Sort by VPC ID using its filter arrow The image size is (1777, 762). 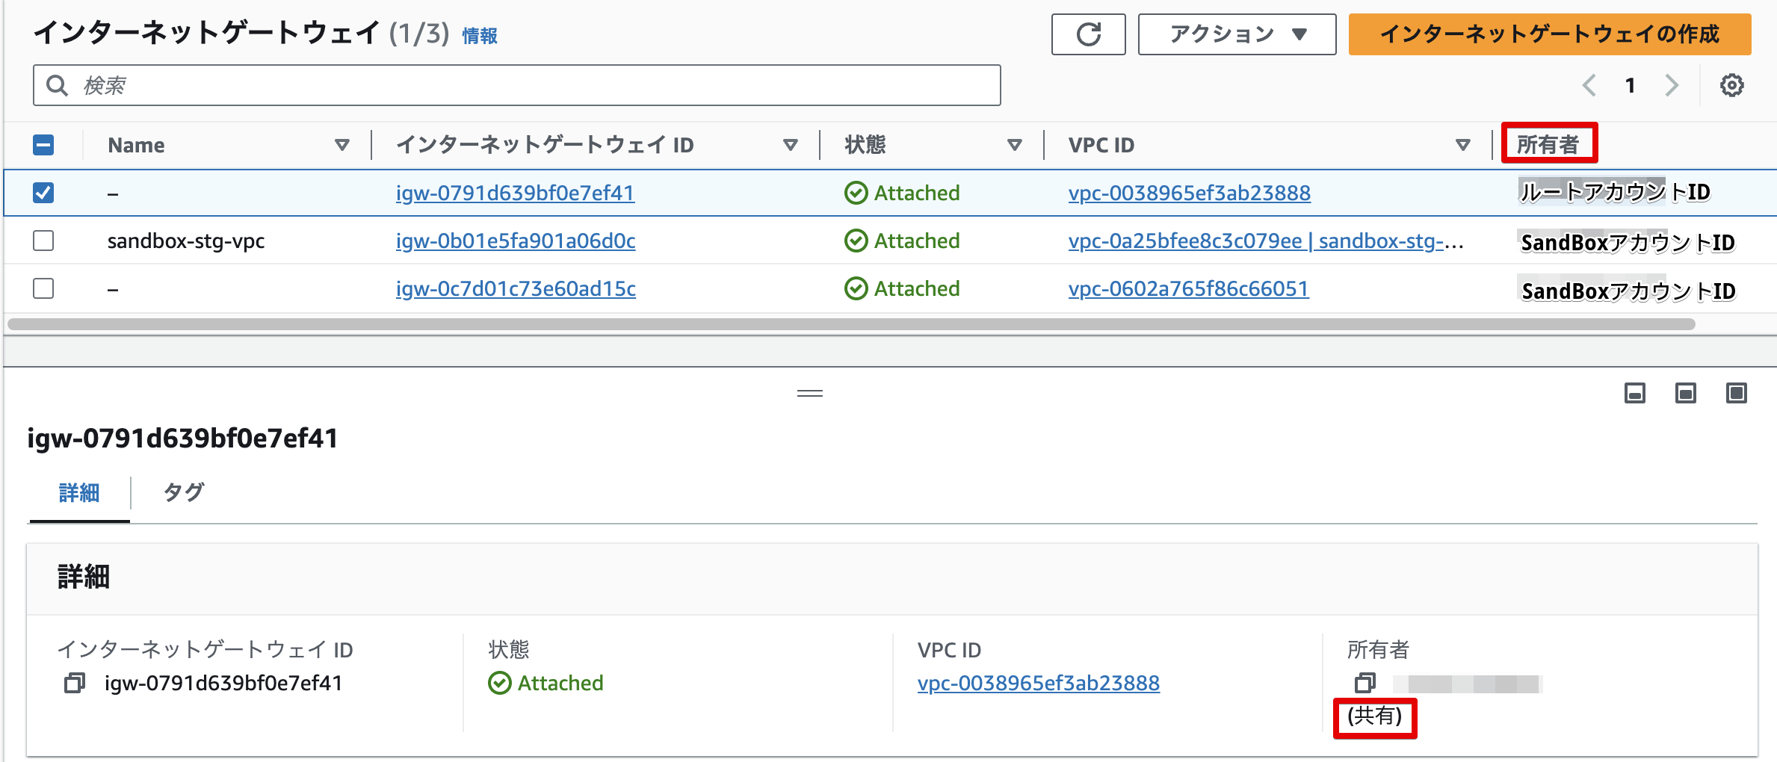(x=1462, y=144)
